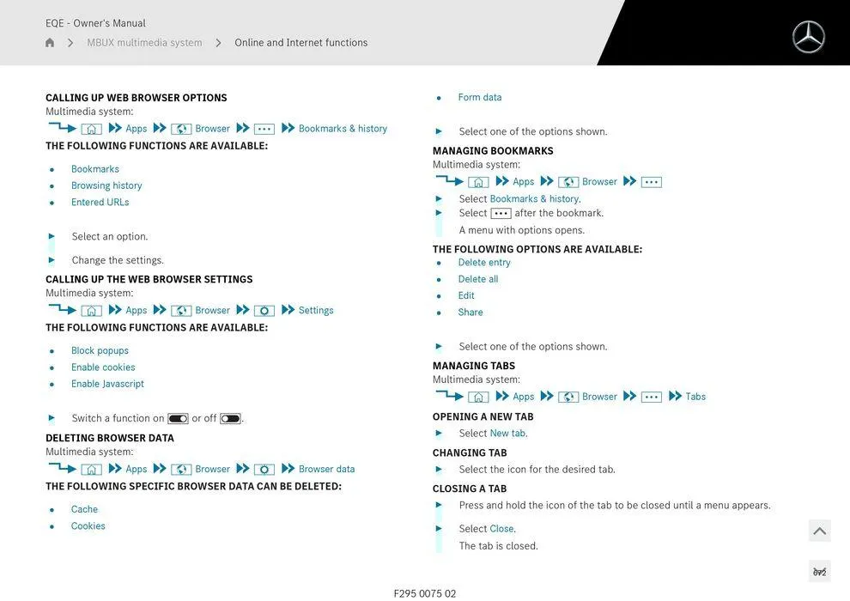This screenshot has height=601, width=850.
Task: Click the home icon under Managing Bookmarks
Action: point(478,182)
